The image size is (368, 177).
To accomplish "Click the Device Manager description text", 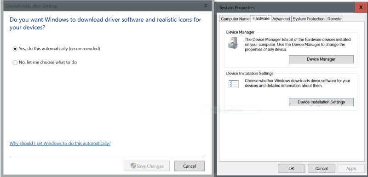I will click(x=298, y=45).
